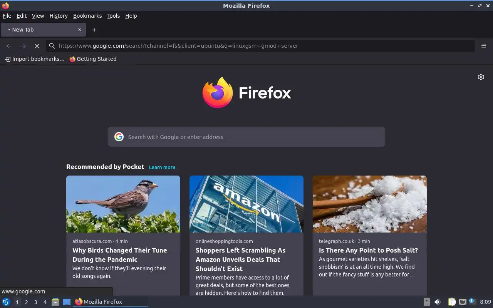Click the 8:09 clock in taskbar
The width and height of the screenshot is (493, 308).
486,302
